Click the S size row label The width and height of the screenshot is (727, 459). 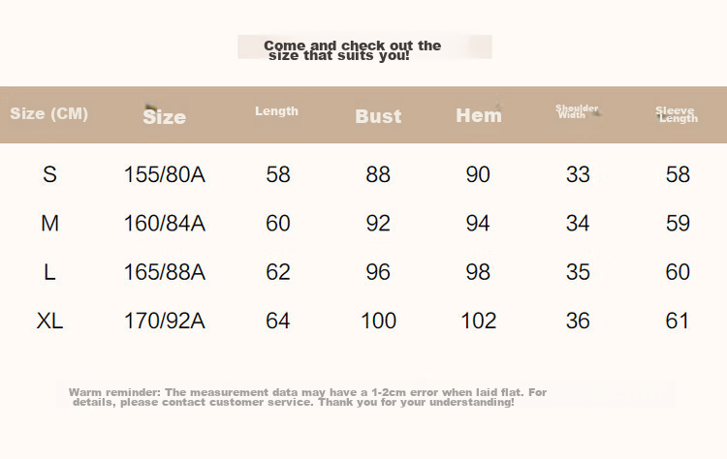49,174
